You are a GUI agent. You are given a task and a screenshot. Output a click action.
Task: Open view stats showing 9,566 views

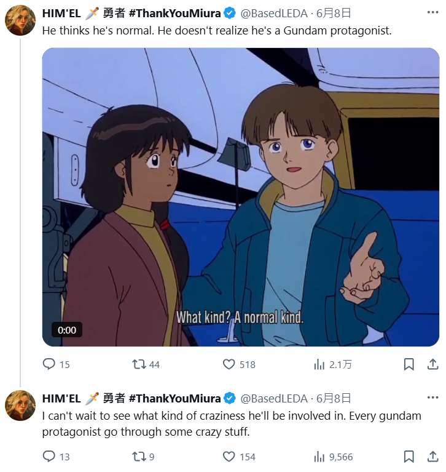pyautogui.click(x=319, y=457)
